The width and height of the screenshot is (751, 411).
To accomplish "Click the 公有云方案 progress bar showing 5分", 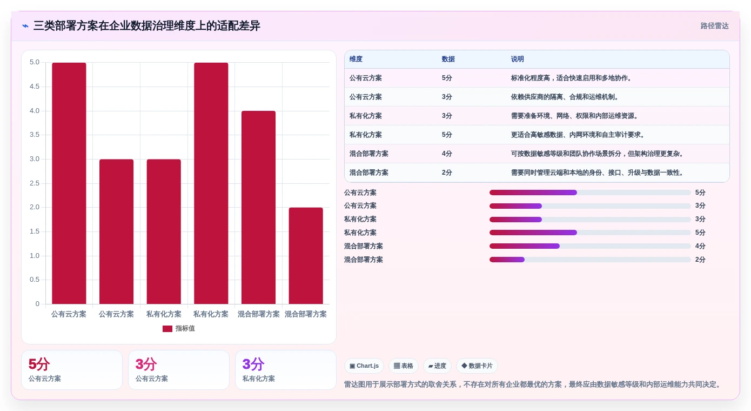I will [x=590, y=193].
